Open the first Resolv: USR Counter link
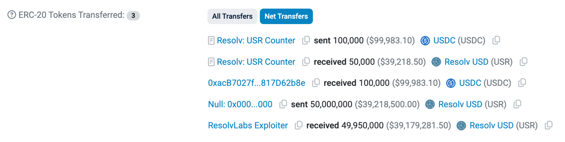The image size is (565, 142). (256, 40)
